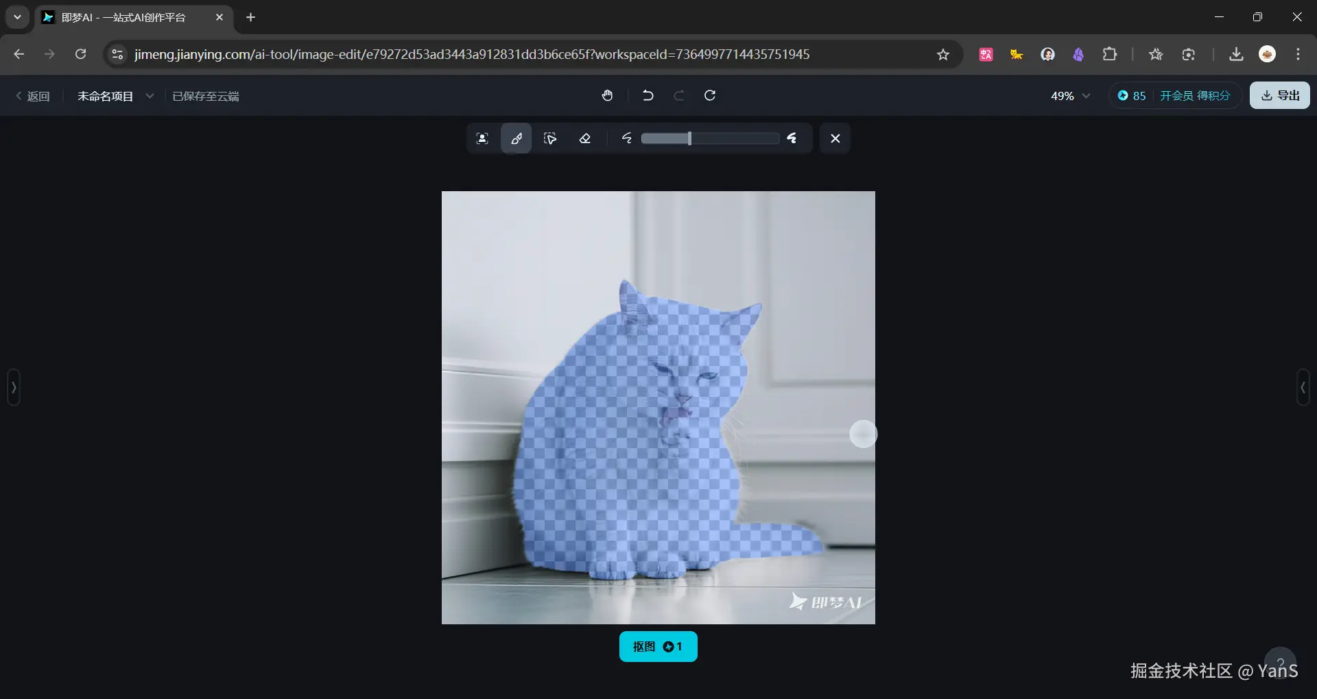The image size is (1317, 699).
Task: Go back with the 返回 button
Action: (32, 96)
